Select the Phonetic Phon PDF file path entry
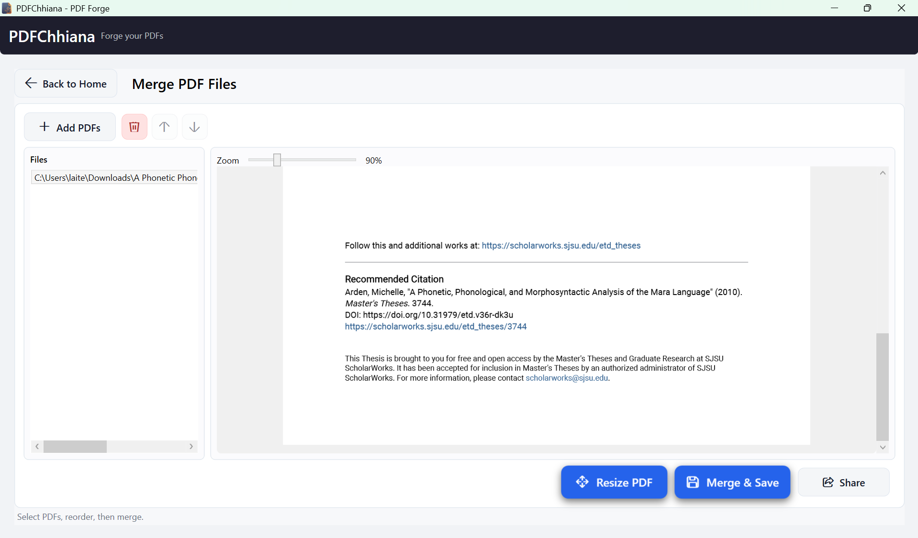This screenshot has width=918, height=538. click(114, 177)
